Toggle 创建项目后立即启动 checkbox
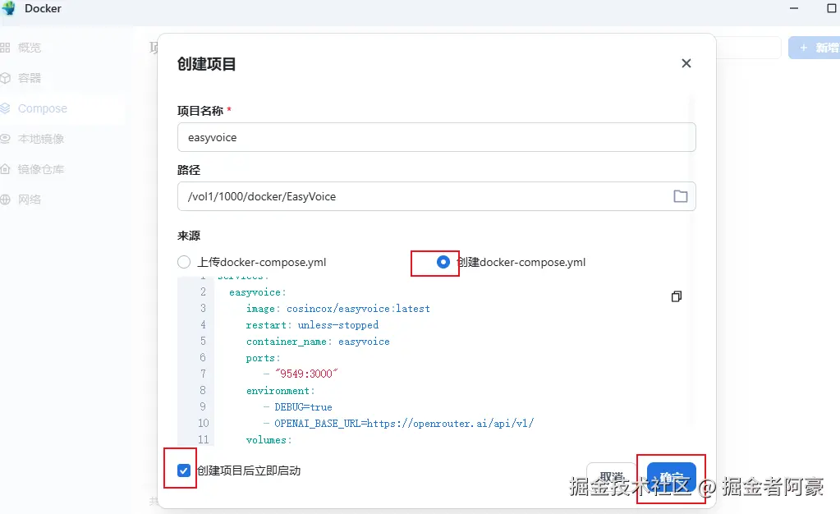This screenshot has width=840, height=514. click(x=184, y=470)
